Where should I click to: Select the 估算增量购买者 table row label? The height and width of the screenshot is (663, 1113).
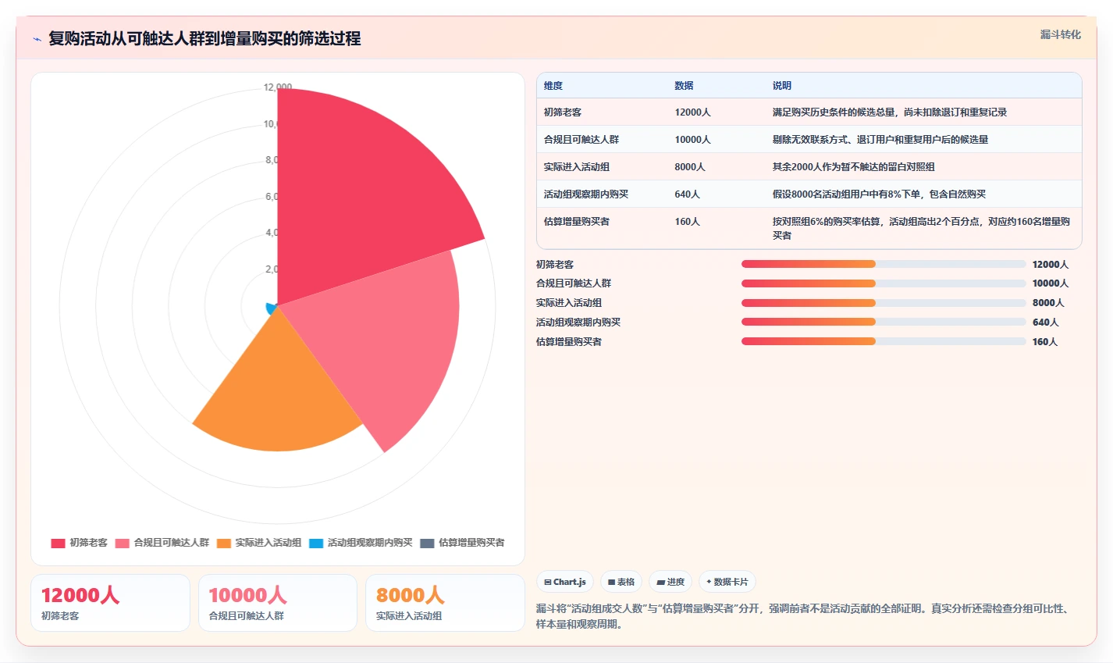[577, 222]
